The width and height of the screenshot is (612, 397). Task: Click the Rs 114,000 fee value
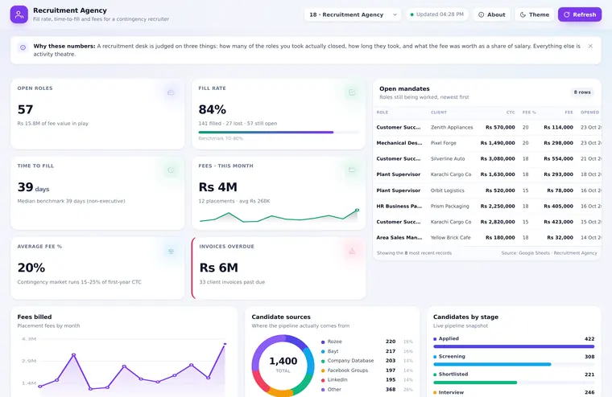pos(558,128)
